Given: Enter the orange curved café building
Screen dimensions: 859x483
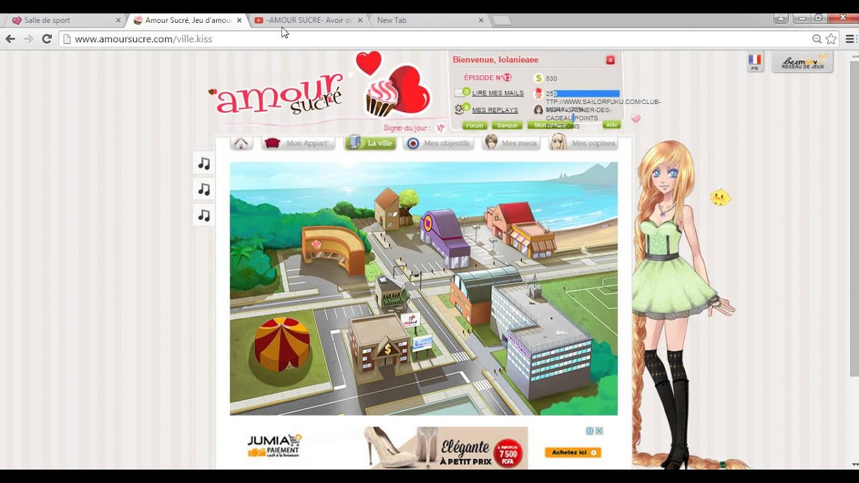Looking at the screenshot, I should point(334,249).
